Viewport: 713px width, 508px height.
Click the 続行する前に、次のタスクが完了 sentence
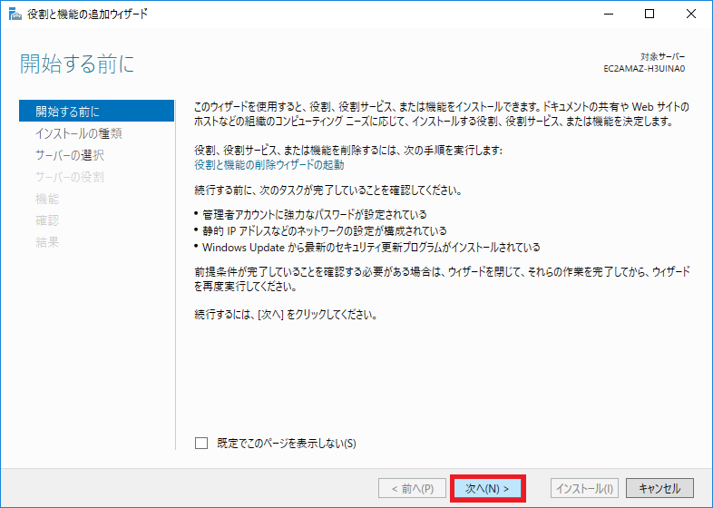328,190
